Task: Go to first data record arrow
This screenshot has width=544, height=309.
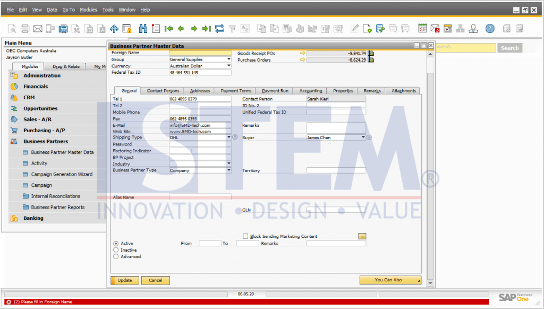Action: coord(169,29)
